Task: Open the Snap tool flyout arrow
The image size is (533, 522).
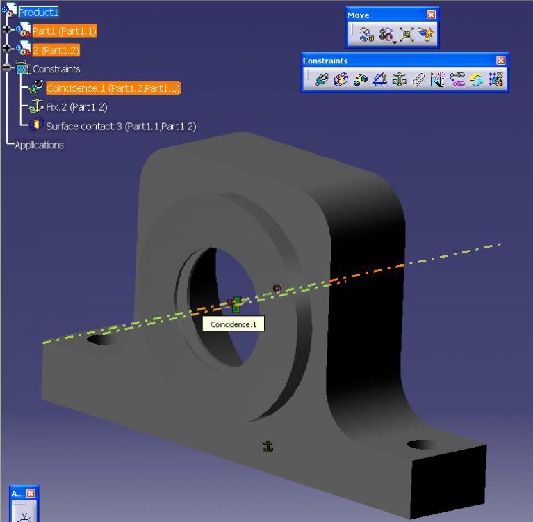Action: [395, 43]
